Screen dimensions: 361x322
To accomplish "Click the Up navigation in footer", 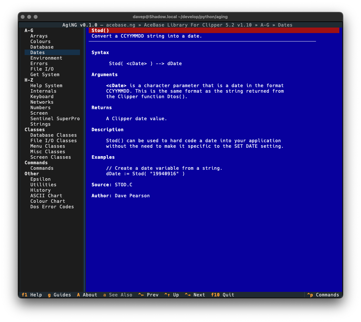I will [x=172, y=295].
